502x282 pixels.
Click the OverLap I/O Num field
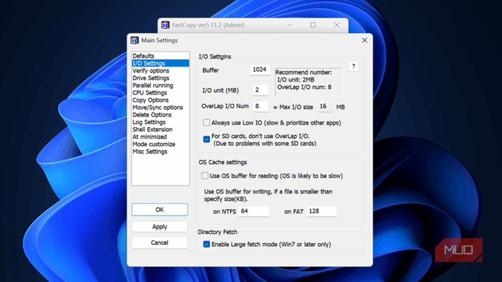260,106
